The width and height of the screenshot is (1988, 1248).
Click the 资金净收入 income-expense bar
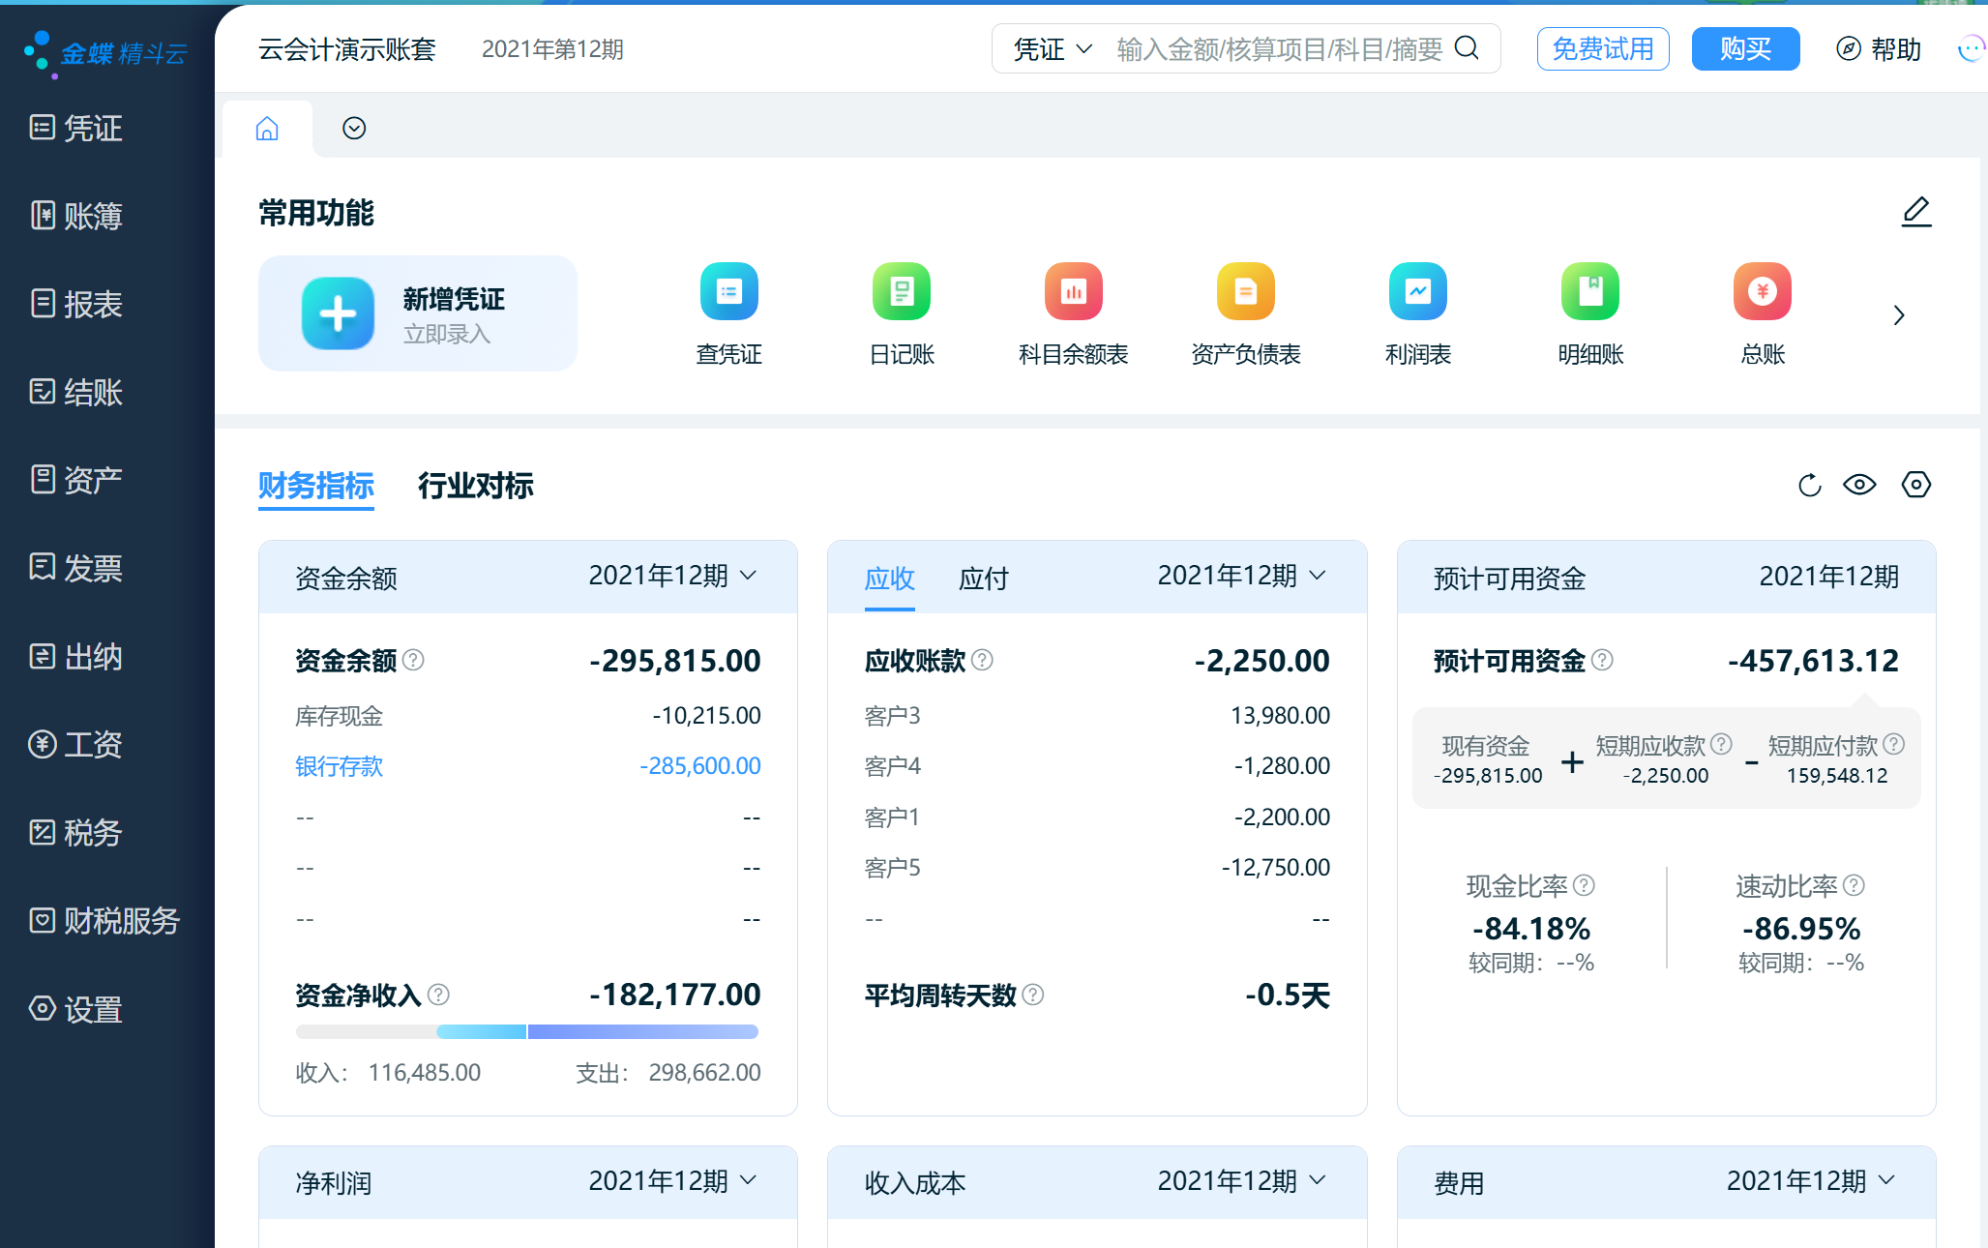pos(527,1032)
